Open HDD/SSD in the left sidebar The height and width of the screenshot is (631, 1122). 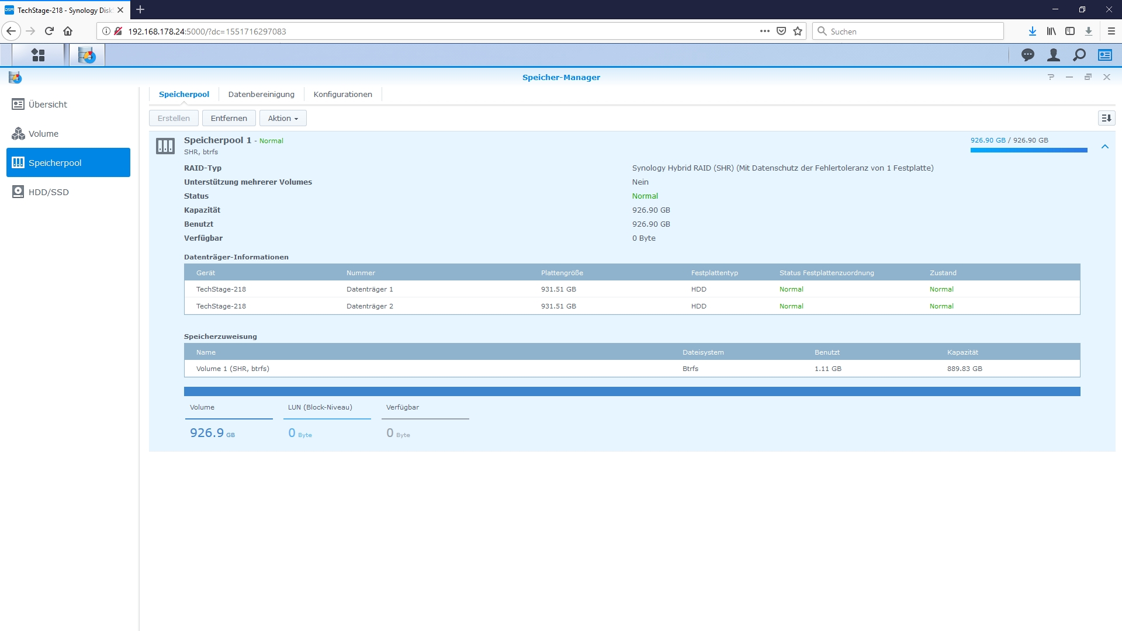[49, 192]
